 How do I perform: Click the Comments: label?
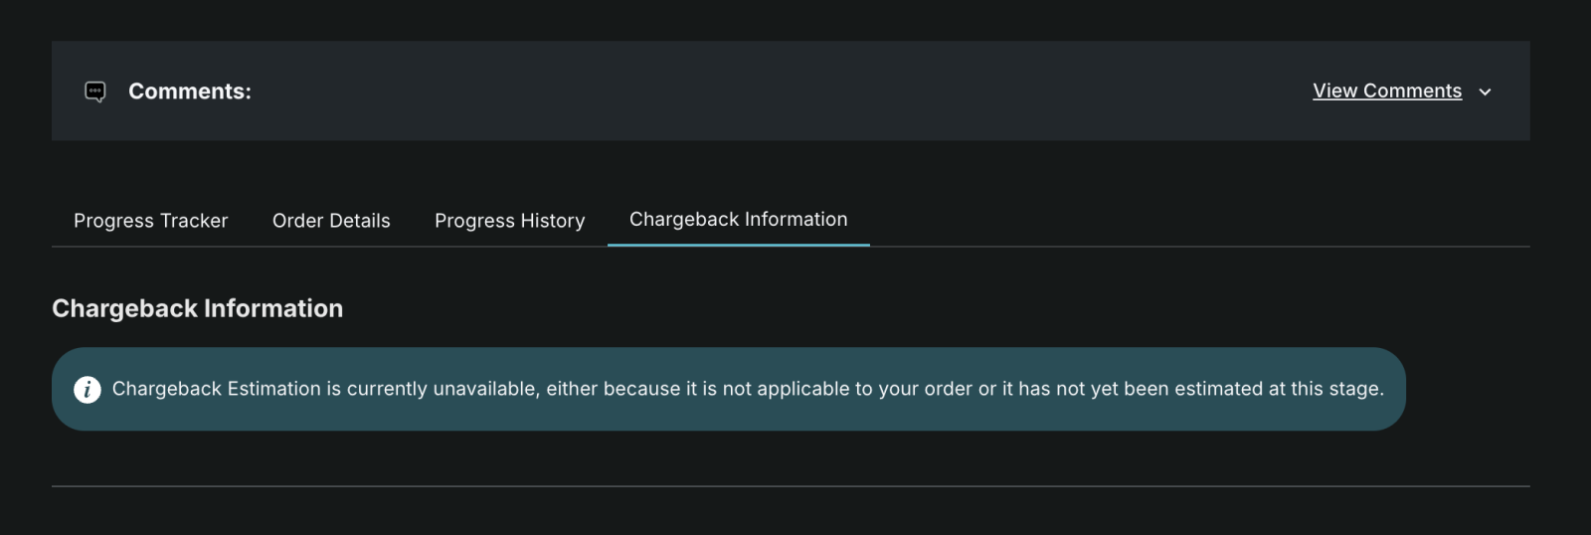click(x=190, y=91)
